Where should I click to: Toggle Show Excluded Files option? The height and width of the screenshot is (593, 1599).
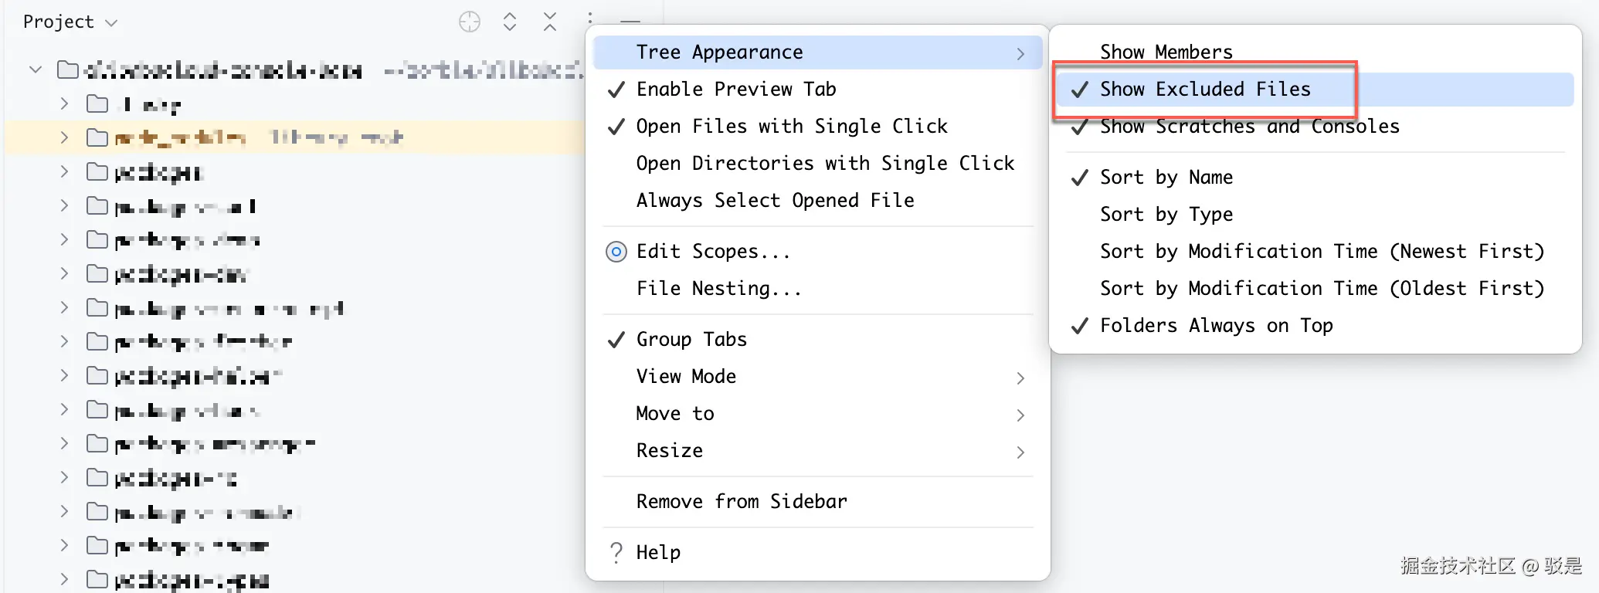pyautogui.click(x=1204, y=90)
